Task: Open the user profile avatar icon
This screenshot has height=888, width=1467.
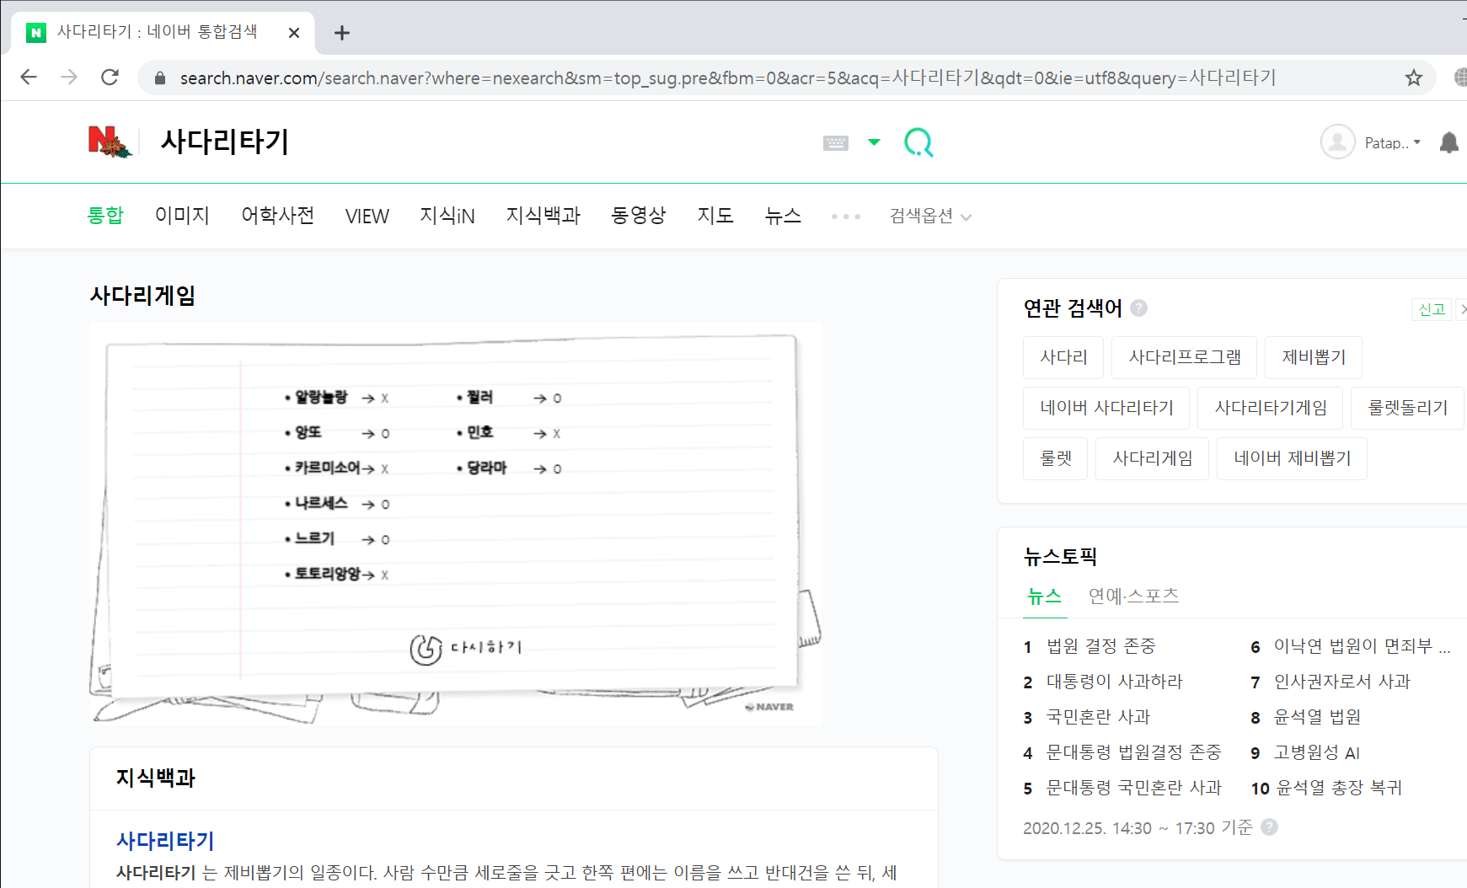Action: pyautogui.click(x=1338, y=142)
